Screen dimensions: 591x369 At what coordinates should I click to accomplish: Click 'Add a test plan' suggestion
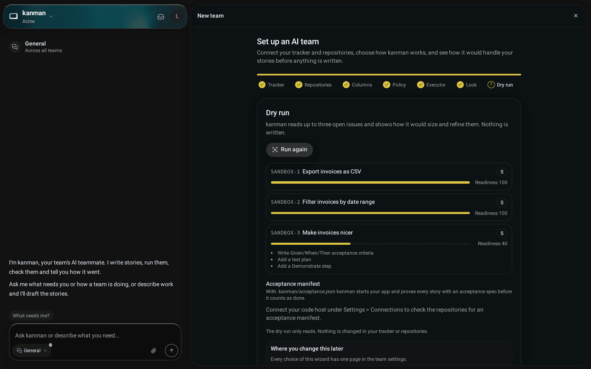click(x=294, y=260)
